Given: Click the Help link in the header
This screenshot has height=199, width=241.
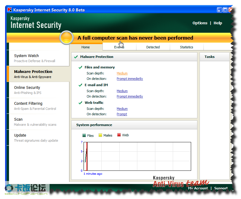Looking at the screenshot, I should (218, 23).
